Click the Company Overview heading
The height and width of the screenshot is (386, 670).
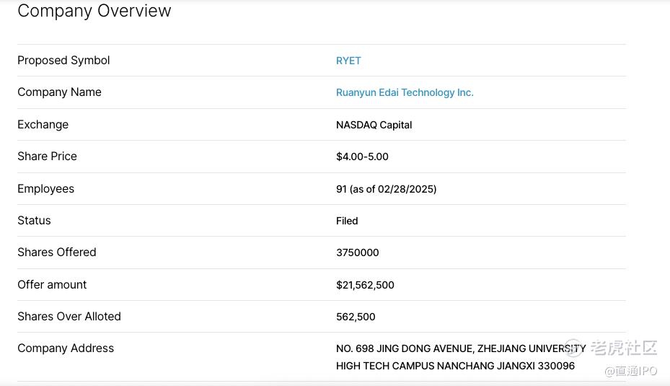(94, 11)
